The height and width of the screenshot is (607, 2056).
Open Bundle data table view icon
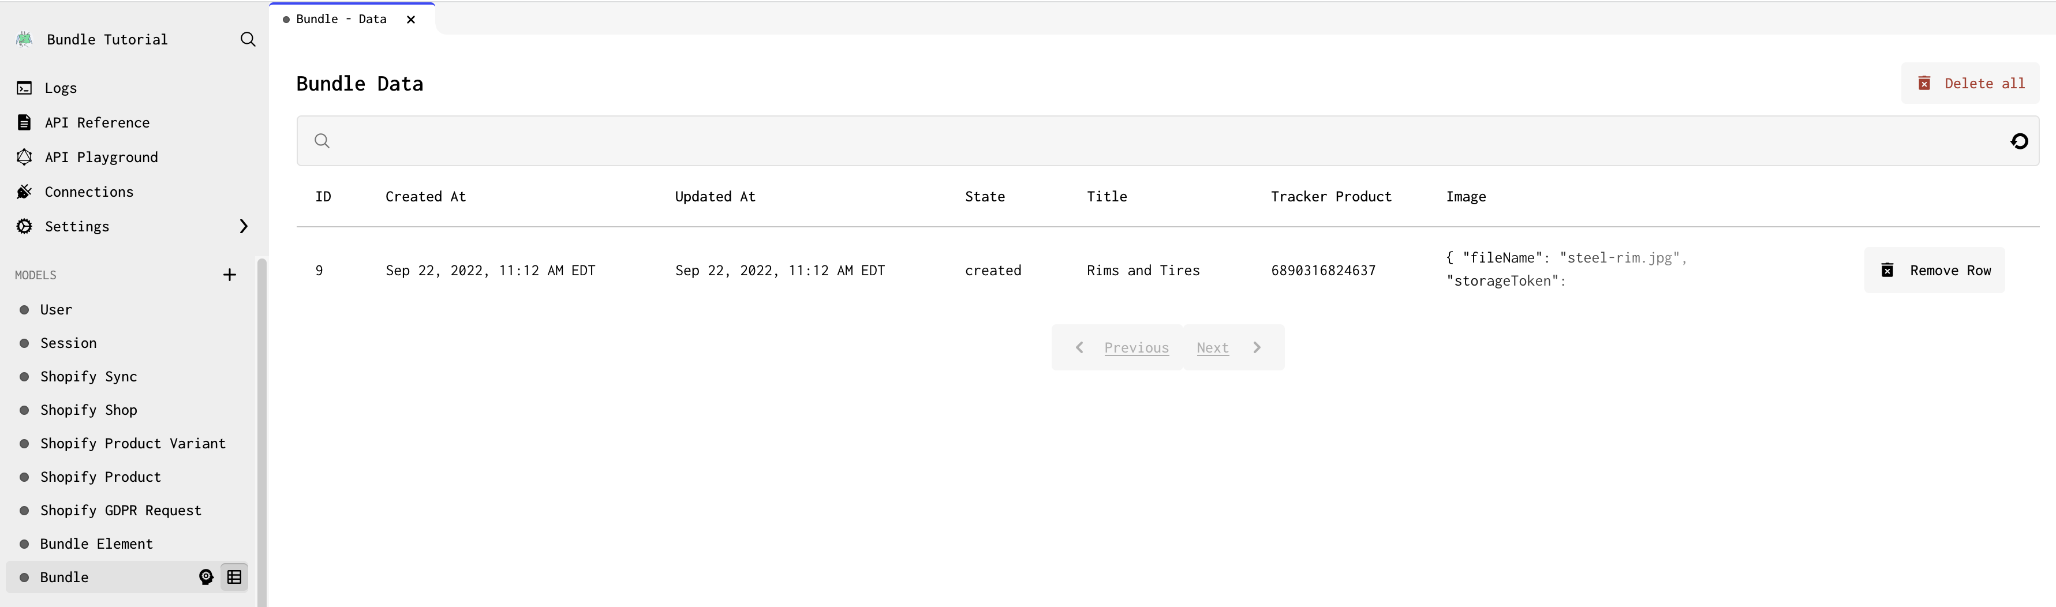pos(234,576)
